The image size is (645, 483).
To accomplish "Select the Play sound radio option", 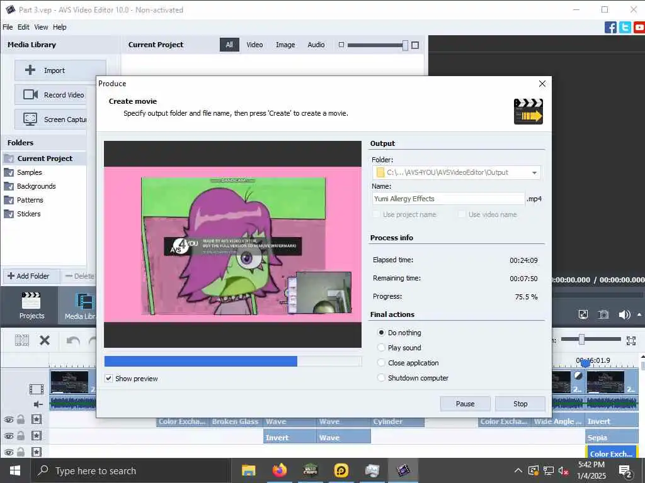I will [381, 347].
